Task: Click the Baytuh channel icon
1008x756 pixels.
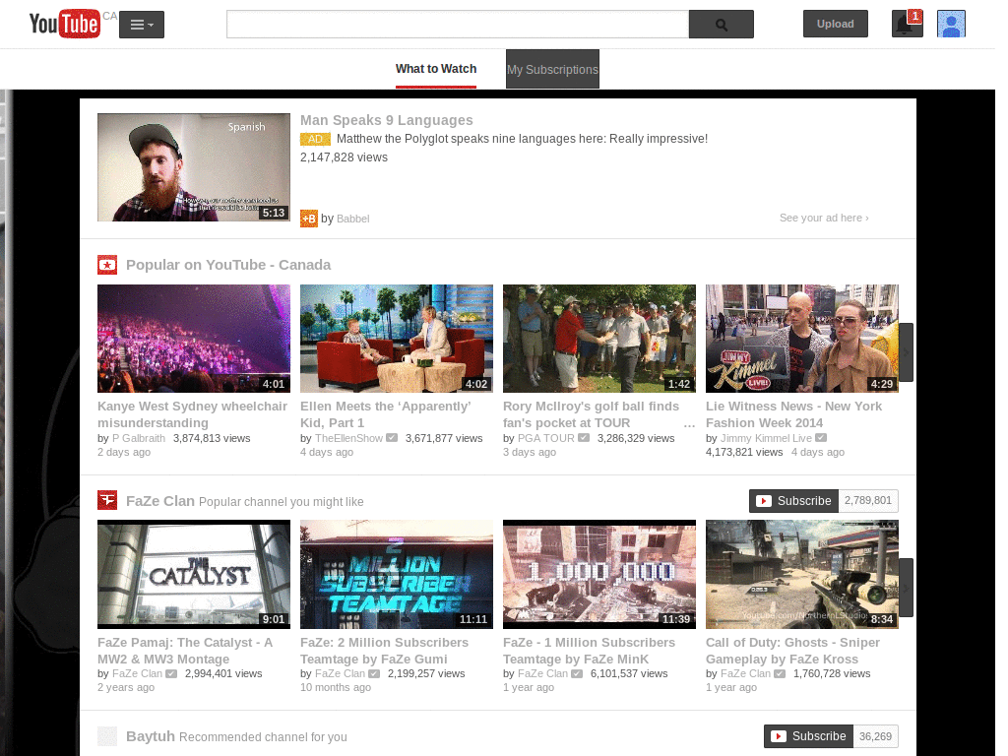Action: (107, 736)
